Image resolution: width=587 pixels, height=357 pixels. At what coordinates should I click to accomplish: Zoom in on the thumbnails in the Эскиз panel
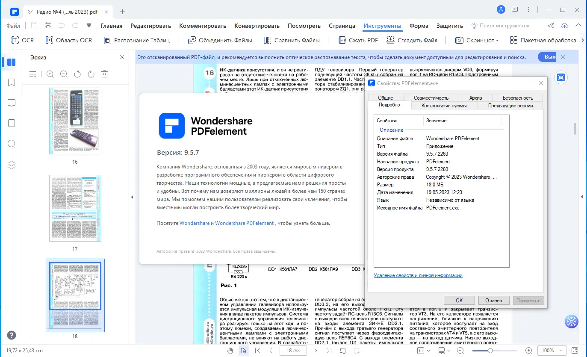[x=50, y=74]
